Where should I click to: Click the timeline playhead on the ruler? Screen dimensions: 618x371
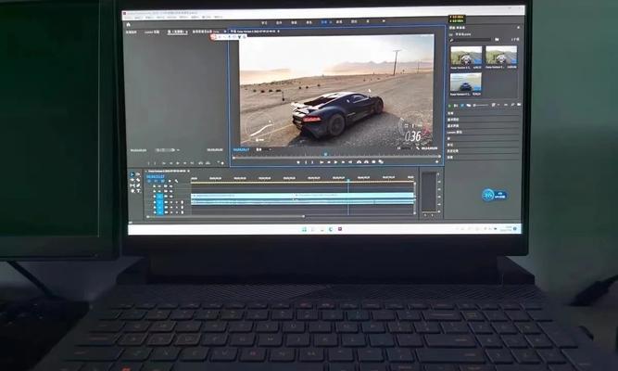pos(348,180)
